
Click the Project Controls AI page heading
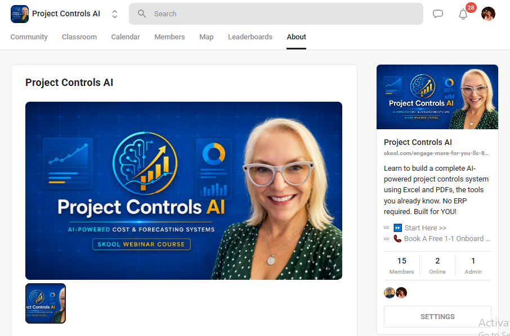pos(69,83)
